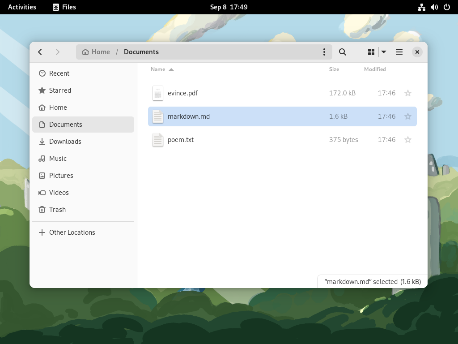Open the Activities overview
The width and height of the screenshot is (458, 344).
(x=22, y=7)
